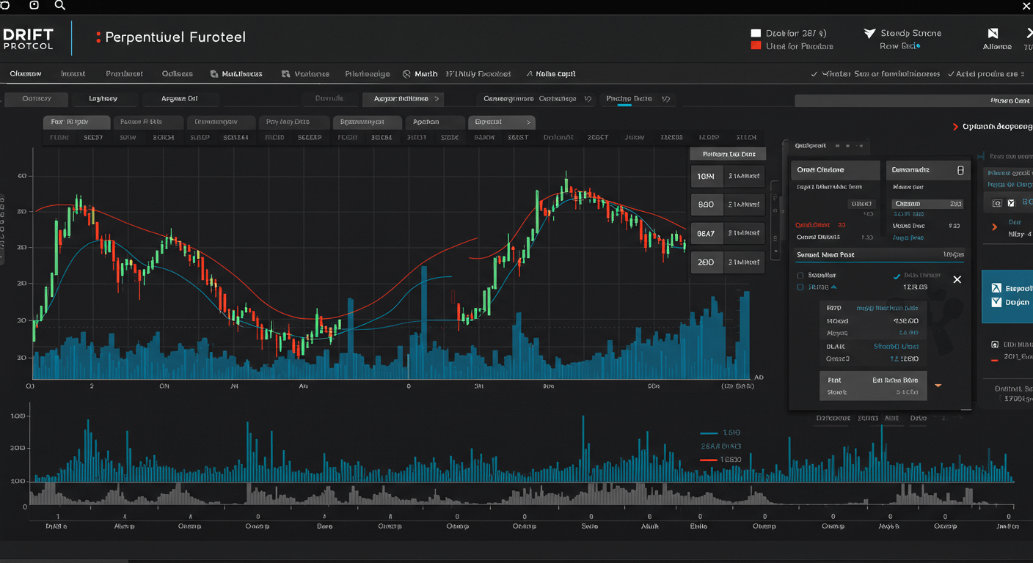Screen dimensions: 1033x563
Task: Click the lock icon on the 'Carramartiz' panel header
Action: coord(960,170)
